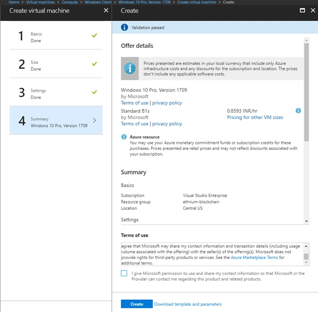Maximize the Create blade

[x=302, y=10]
